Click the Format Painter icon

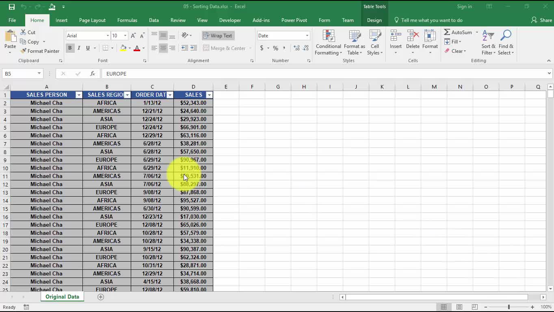pyautogui.click(x=24, y=51)
